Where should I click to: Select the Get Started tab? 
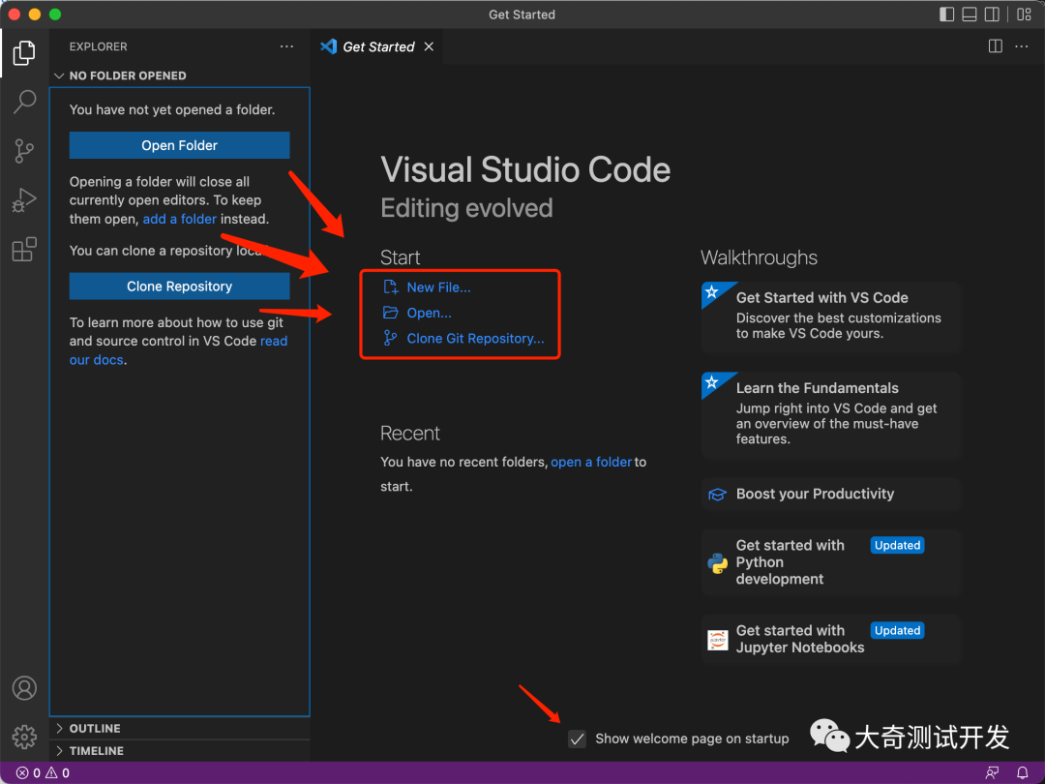tap(378, 46)
